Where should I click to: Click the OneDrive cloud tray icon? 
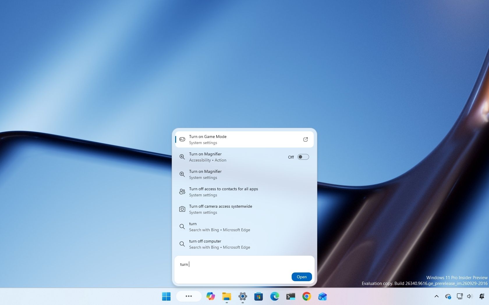448,297
